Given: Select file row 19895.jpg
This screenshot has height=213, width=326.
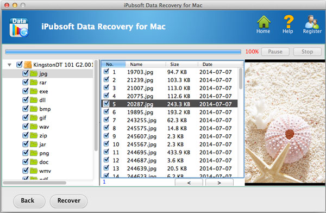Looking at the screenshot, I should point(170,112).
